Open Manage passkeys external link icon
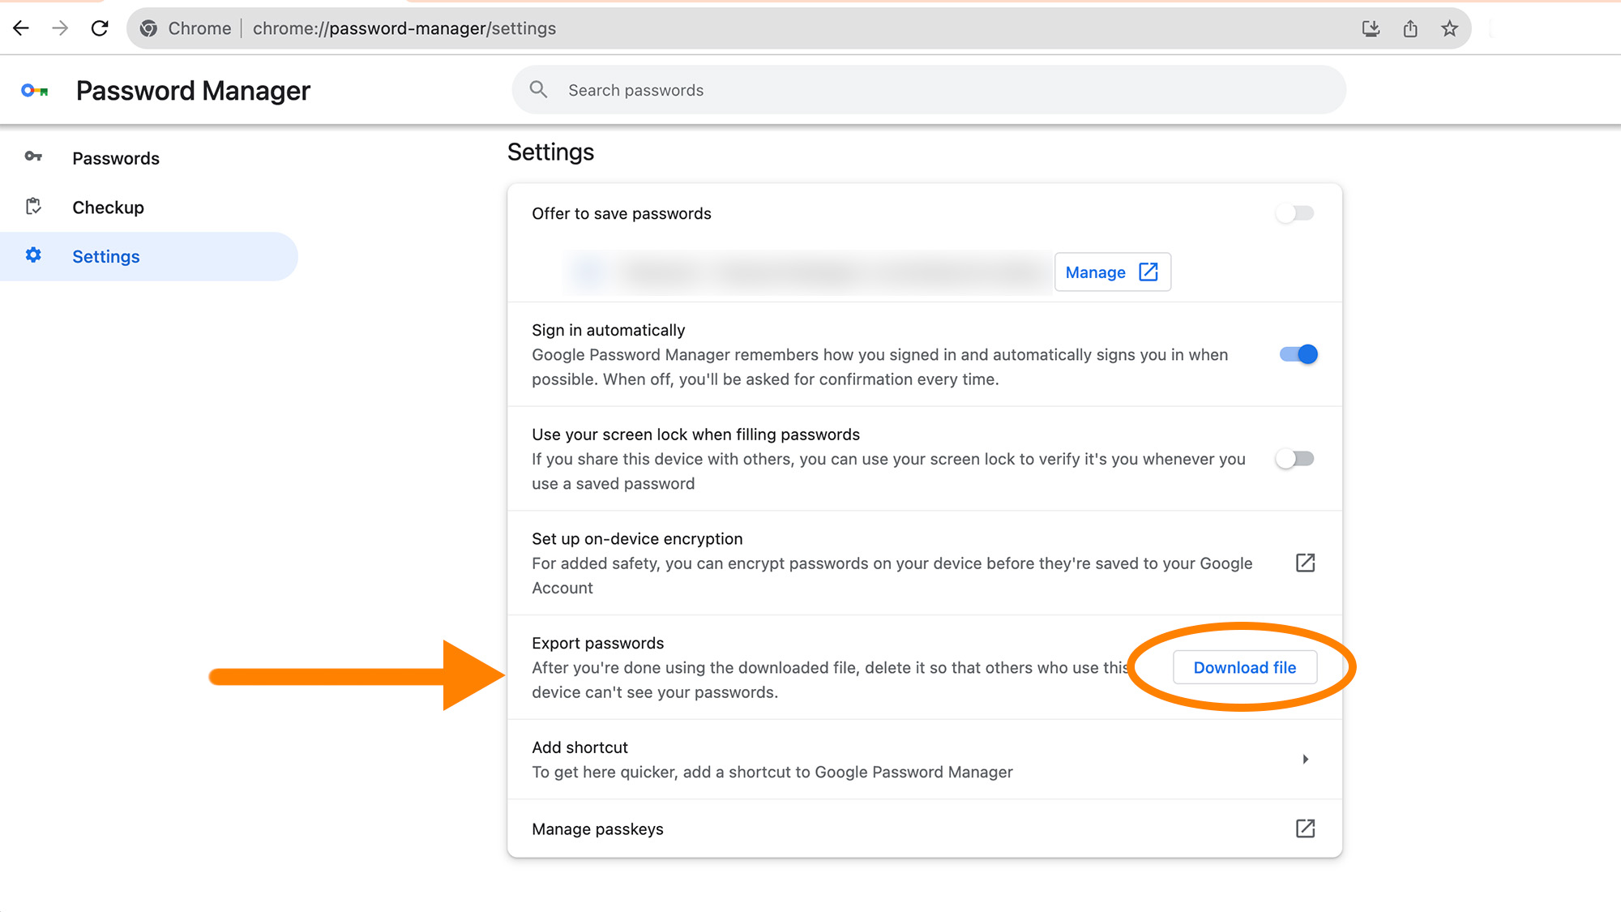 1305,829
